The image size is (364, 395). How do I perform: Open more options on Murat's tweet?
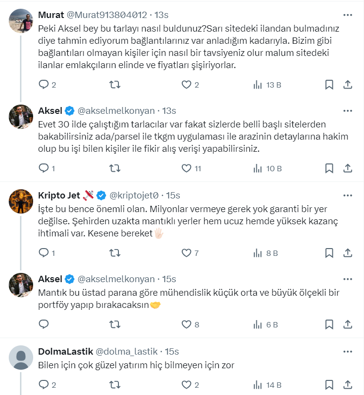(x=347, y=14)
